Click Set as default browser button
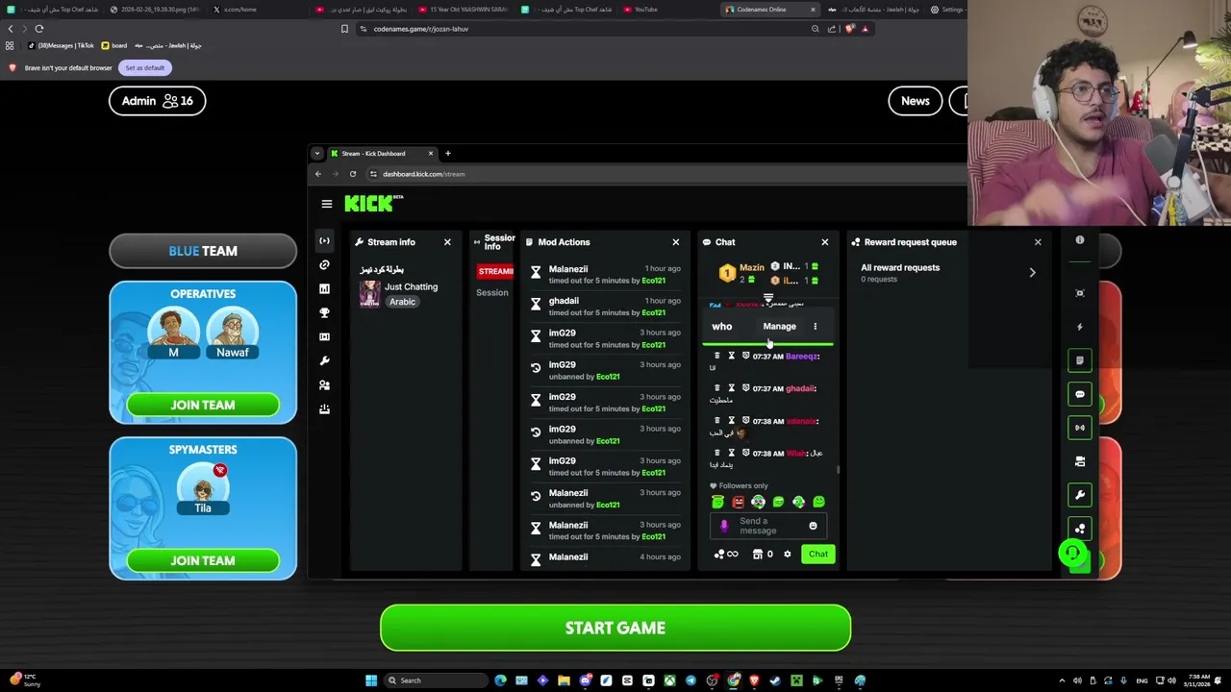This screenshot has width=1231, height=692. click(x=144, y=67)
